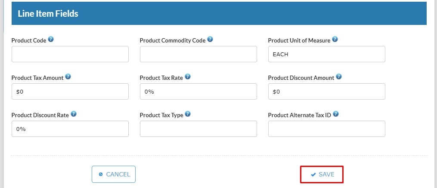
Task: Focus the Product Tax Rate input
Action: (198, 91)
